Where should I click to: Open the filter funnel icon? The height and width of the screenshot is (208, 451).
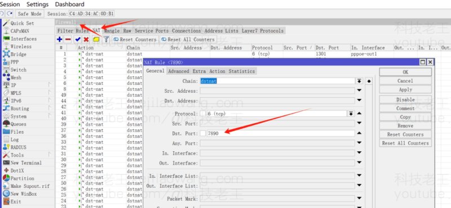(x=106, y=39)
